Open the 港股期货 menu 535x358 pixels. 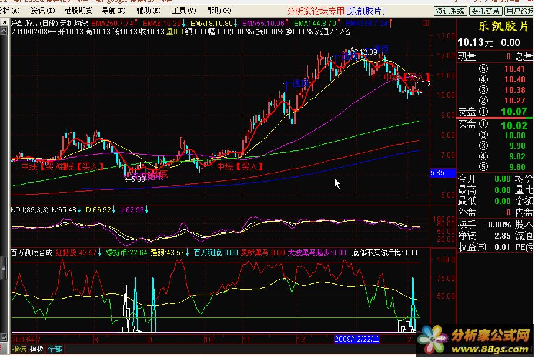point(78,11)
